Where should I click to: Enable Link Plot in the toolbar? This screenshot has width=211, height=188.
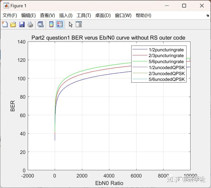point(41,24)
